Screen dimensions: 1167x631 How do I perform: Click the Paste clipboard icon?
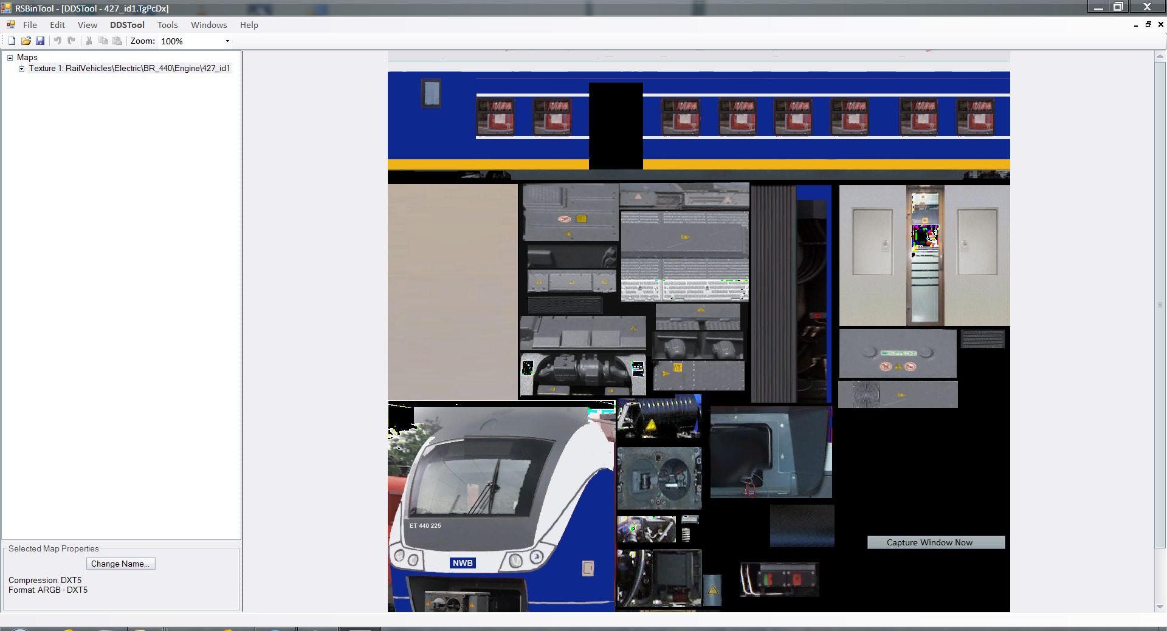coord(117,41)
